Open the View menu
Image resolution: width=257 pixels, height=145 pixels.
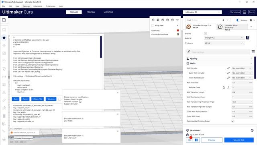17,6
